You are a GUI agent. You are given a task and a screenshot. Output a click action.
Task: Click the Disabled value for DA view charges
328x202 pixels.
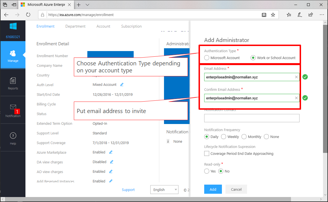coord(99,162)
